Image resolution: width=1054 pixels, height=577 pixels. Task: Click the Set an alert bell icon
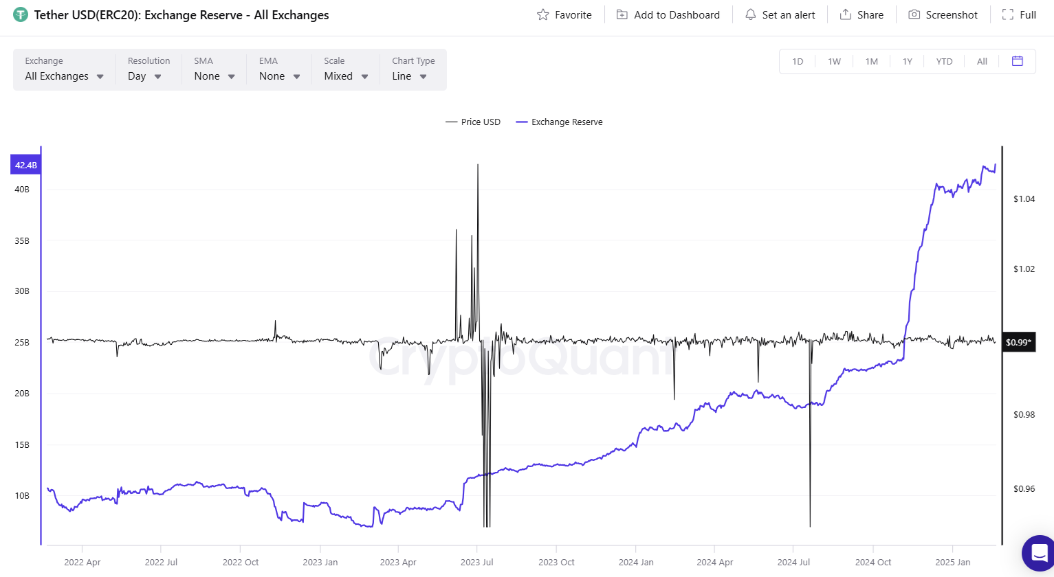pos(750,14)
